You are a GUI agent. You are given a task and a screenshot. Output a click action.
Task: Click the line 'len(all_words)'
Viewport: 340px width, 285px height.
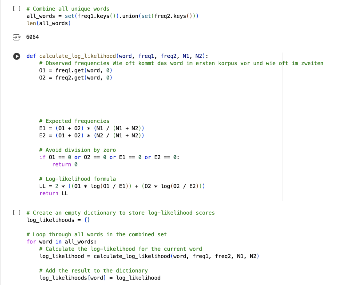click(x=49, y=23)
